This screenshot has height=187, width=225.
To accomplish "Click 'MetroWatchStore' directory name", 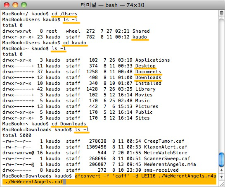I will click(166, 153).
